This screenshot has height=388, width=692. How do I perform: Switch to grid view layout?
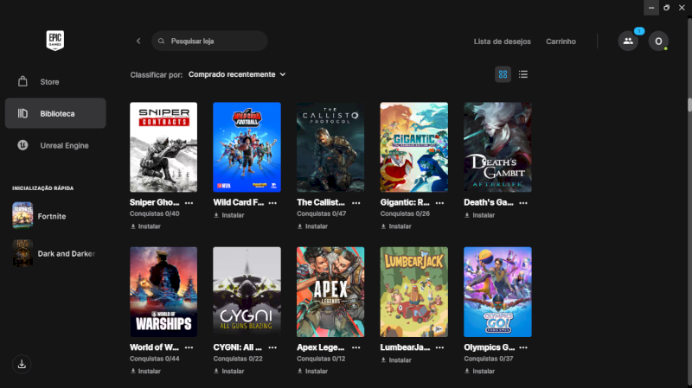503,74
